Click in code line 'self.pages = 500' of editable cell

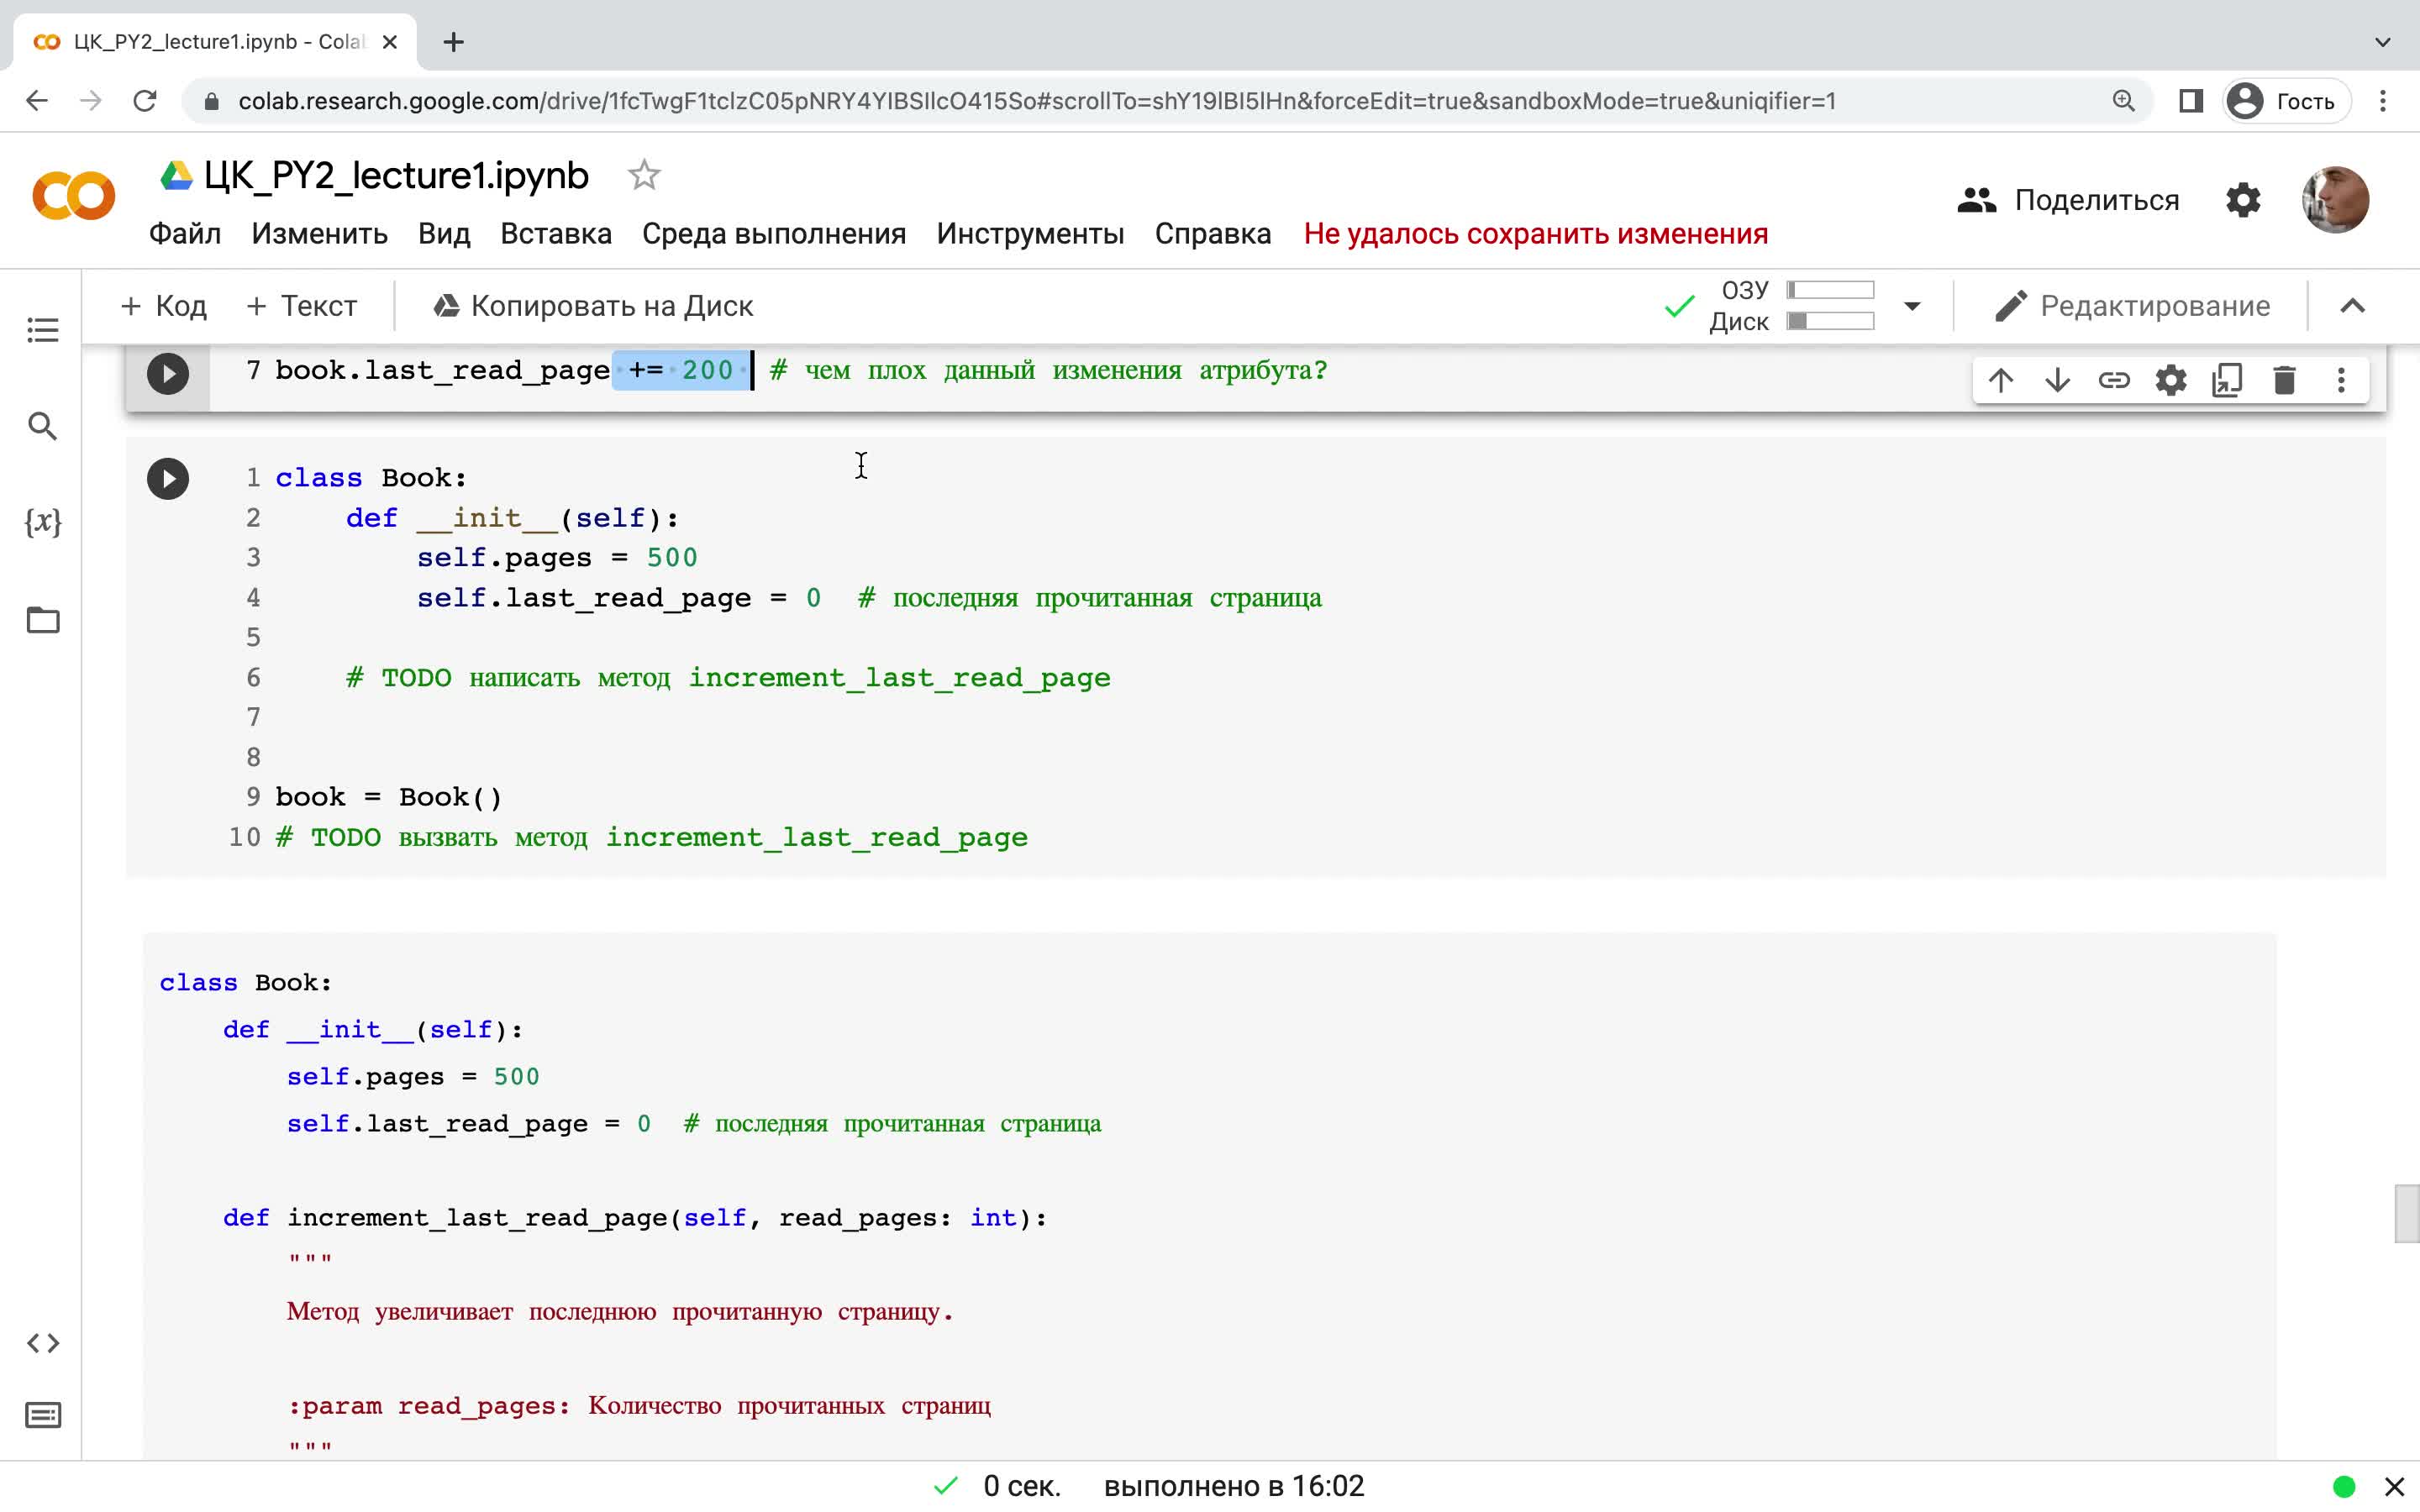(557, 558)
